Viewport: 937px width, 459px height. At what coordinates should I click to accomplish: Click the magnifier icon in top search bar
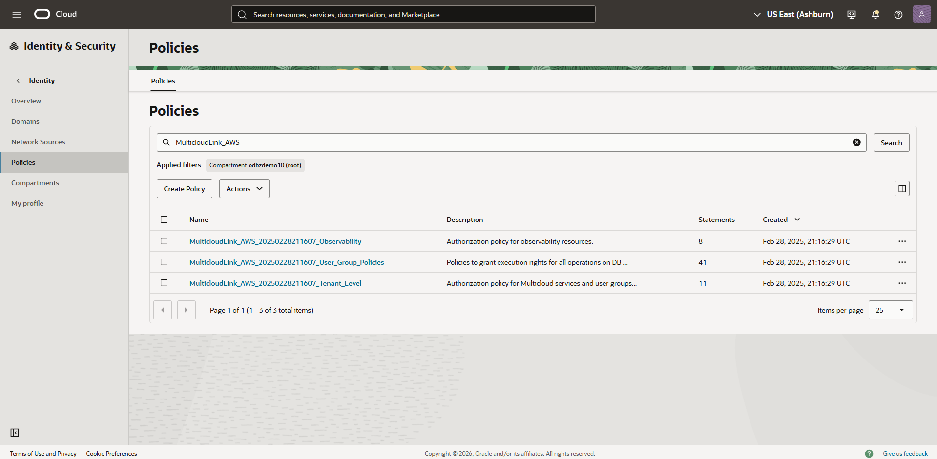coord(242,15)
